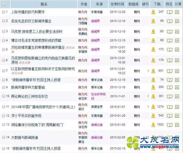Preview "博古对毛泽东党报思想形成的贡献"
Screen dimensions: 183x153
pos(170,41)
